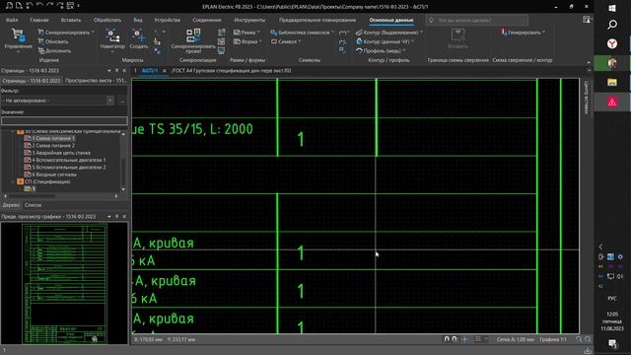Close the &СП/1 document tab
631x355 pixels.
tap(165, 71)
